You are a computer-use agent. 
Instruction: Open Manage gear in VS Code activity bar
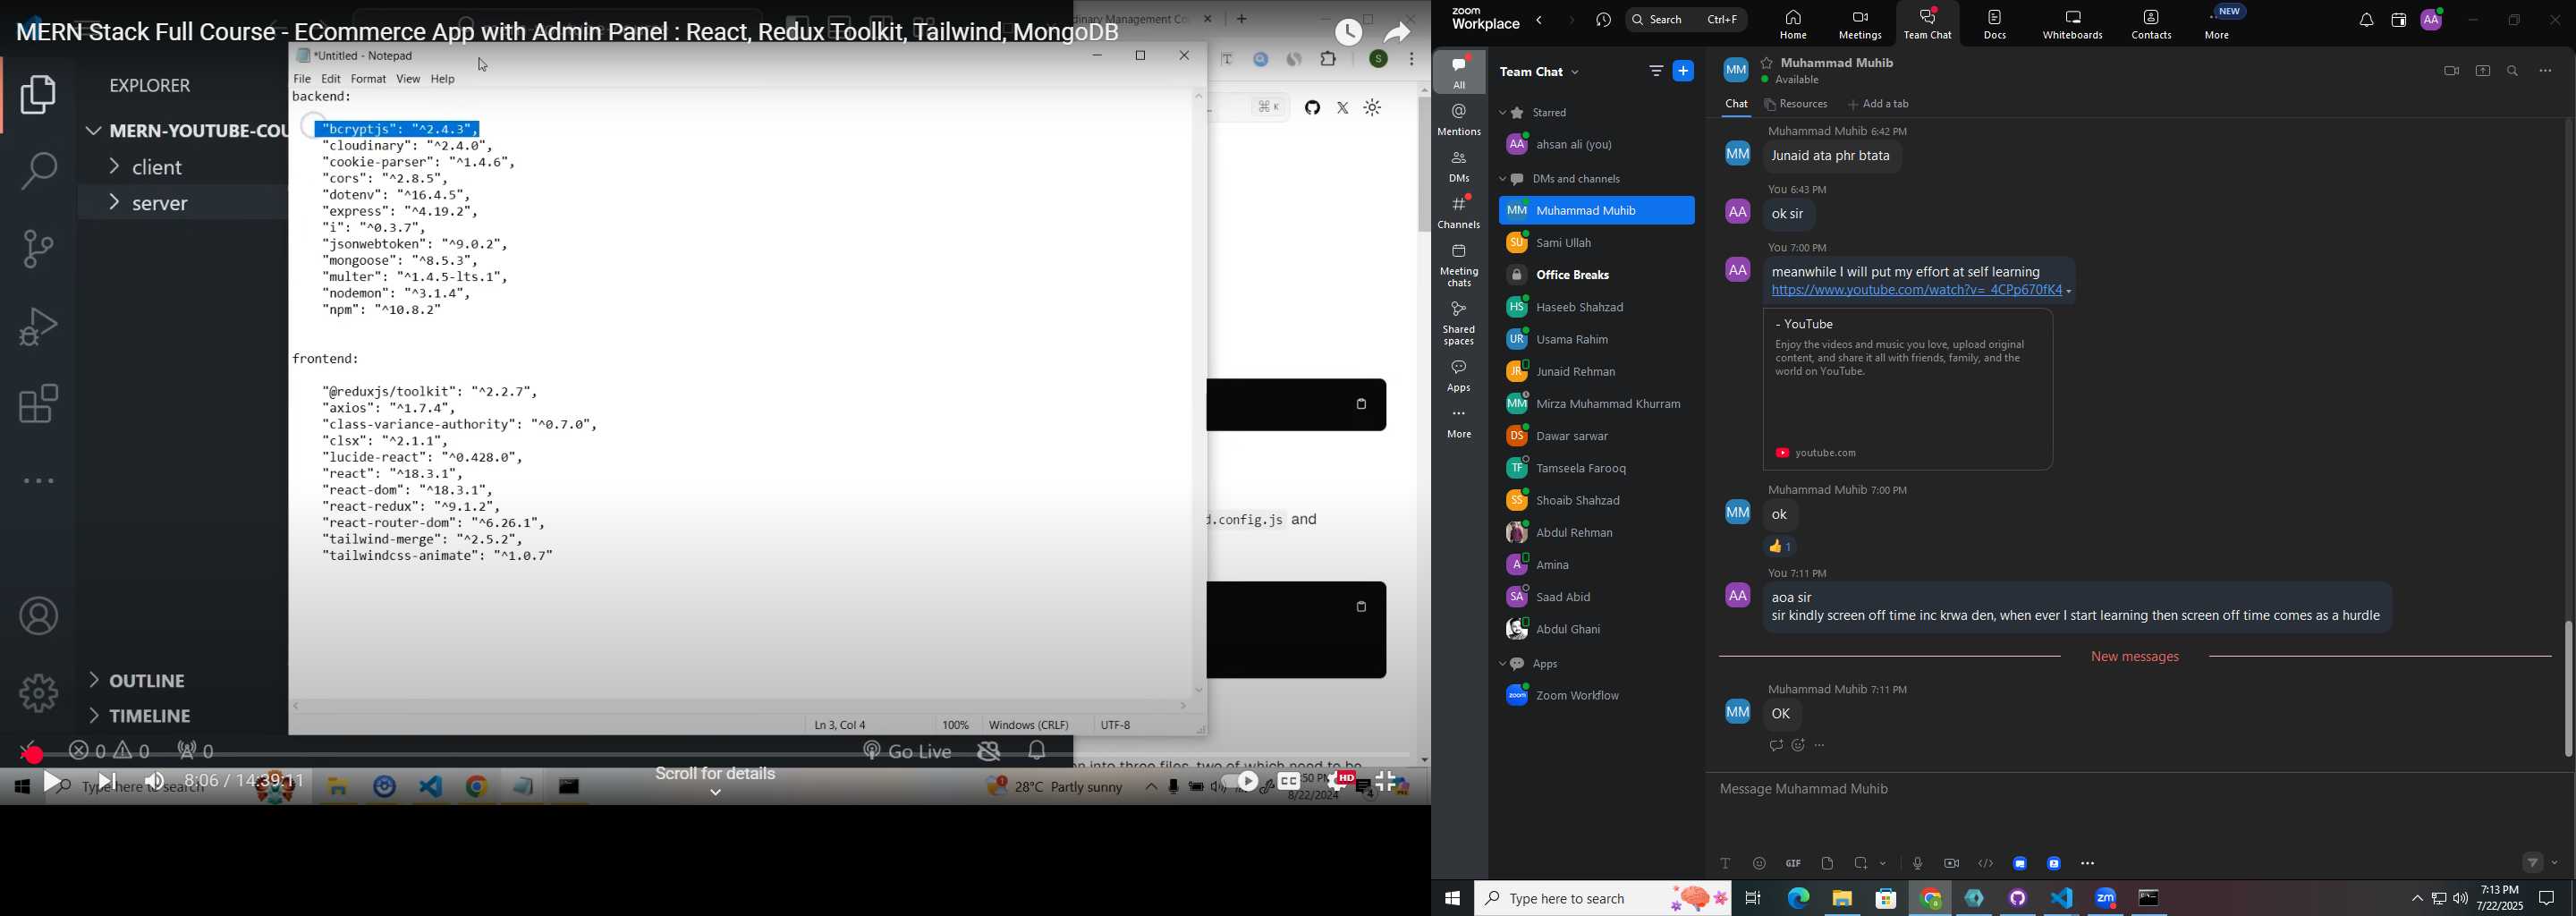tap(38, 692)
